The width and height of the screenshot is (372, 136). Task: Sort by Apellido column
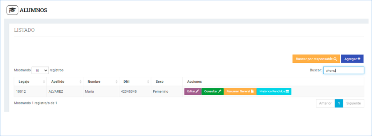tap(65, 82)
